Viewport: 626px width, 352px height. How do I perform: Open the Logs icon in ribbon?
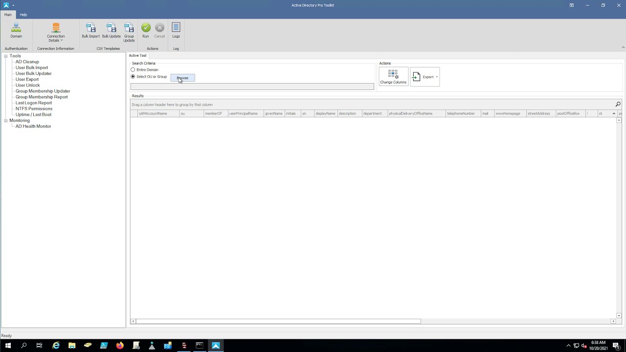point(176,30)
